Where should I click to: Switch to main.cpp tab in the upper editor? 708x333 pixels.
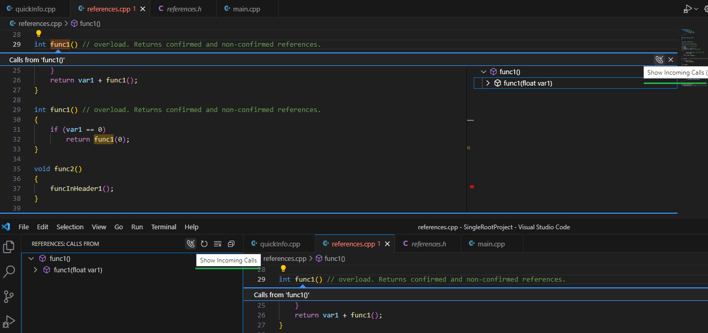246,9
